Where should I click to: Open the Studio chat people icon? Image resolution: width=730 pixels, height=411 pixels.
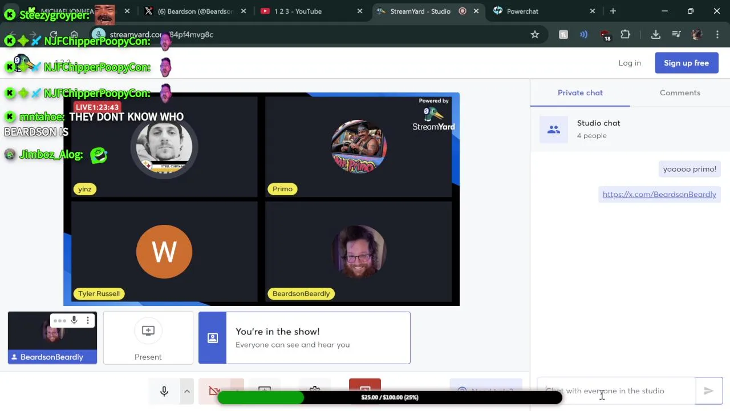[554, 130]
